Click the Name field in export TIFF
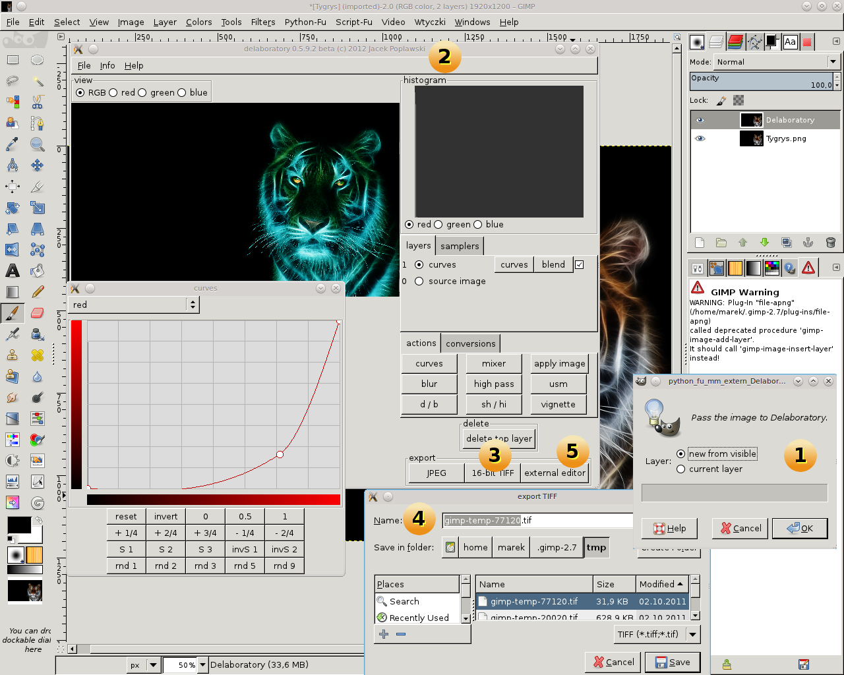Screen dimensions: 844x675 point(537,520)
